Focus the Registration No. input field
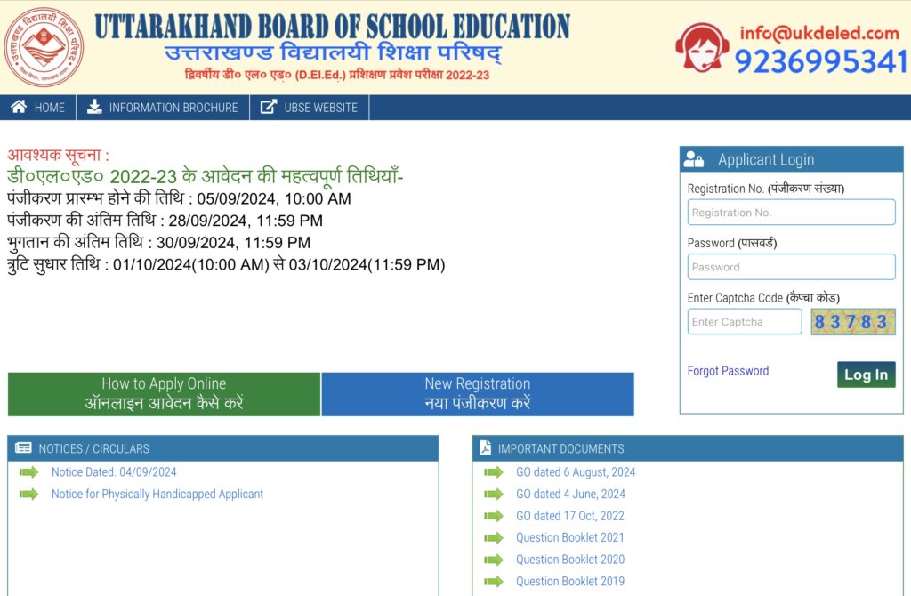 click(x=791, y=212)
